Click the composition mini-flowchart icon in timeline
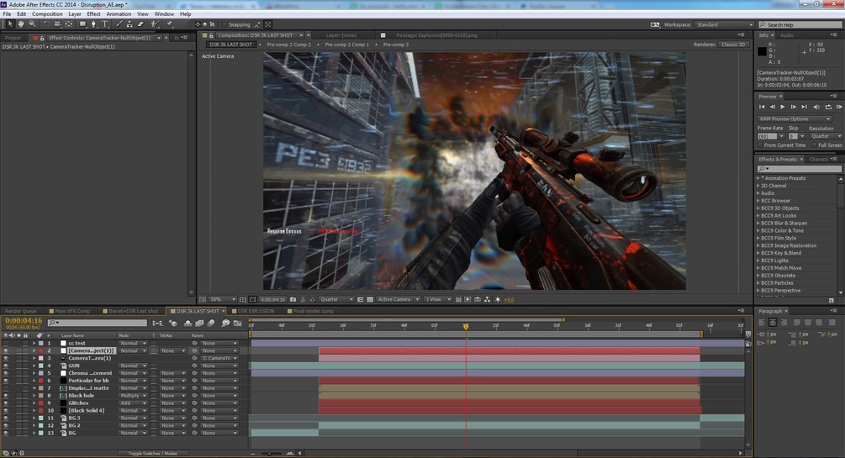 (x=157, y=324)
